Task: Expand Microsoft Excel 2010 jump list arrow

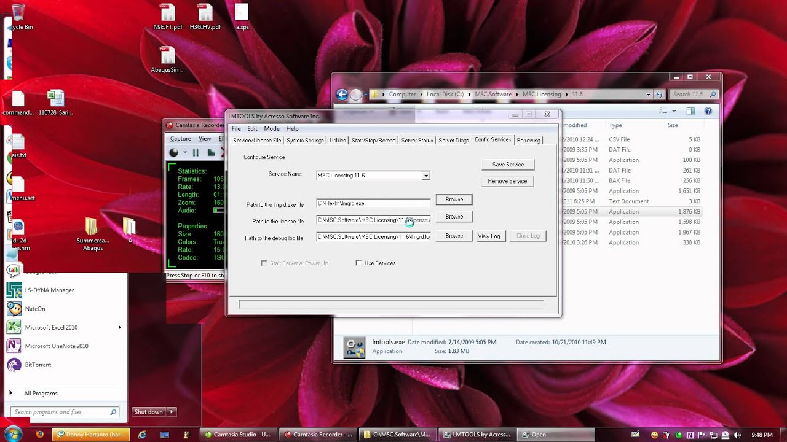Action: click(120, 327)
